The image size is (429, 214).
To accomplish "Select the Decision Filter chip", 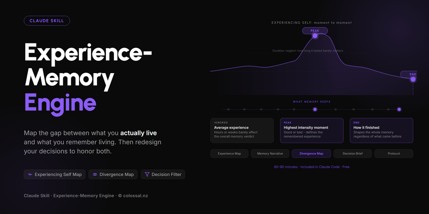I will (x=163, y=174).
